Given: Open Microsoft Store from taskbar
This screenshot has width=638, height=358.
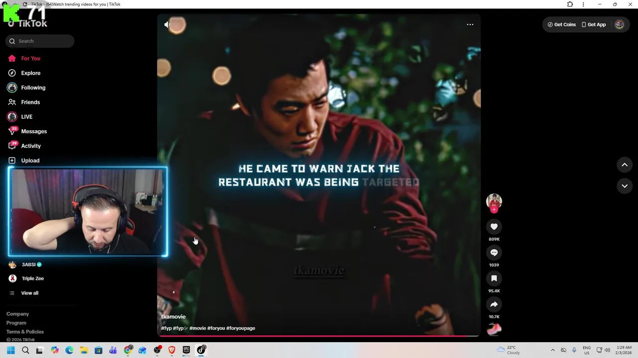Looking at the screenshot, I should click(99, 350).
